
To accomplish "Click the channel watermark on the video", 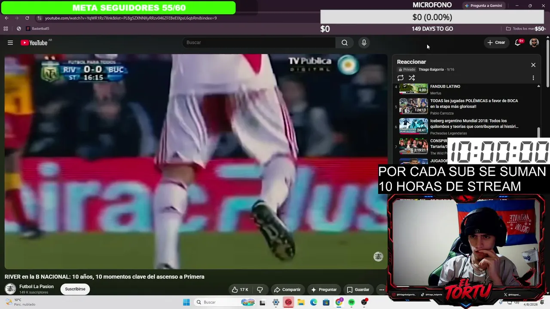I will [x=378, y=257].
